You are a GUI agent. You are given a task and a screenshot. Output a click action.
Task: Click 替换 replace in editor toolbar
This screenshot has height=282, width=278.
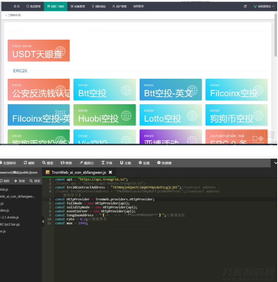[67, 163]
